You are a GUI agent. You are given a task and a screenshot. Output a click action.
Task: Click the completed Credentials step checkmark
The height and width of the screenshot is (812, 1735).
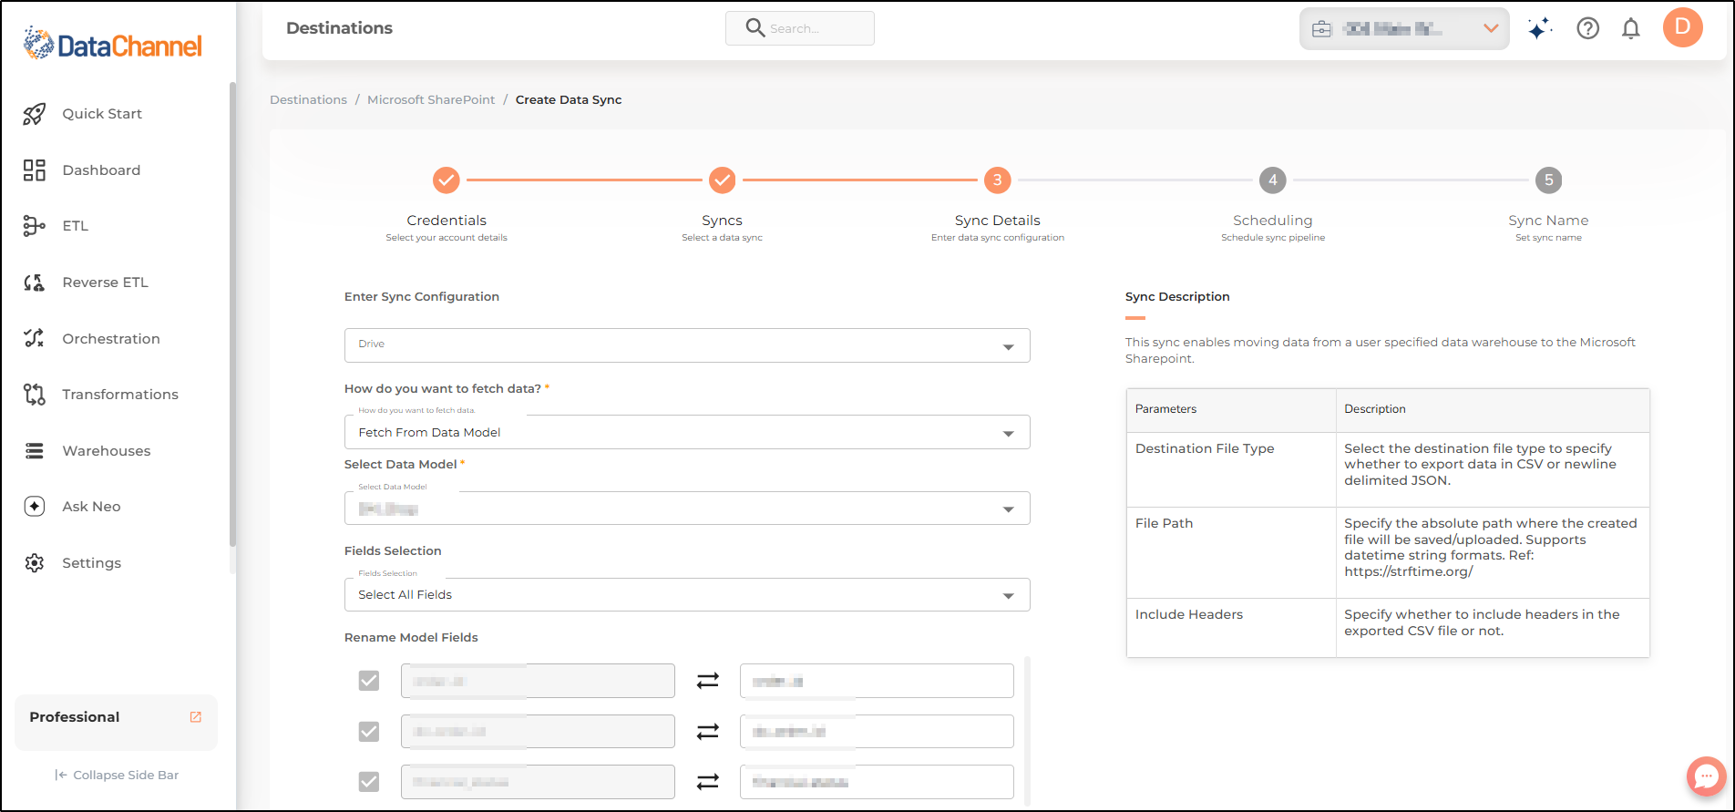point(447,180)
